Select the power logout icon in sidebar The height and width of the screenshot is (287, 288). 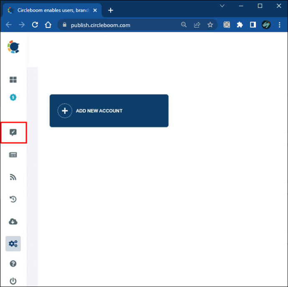pos(13,281)
